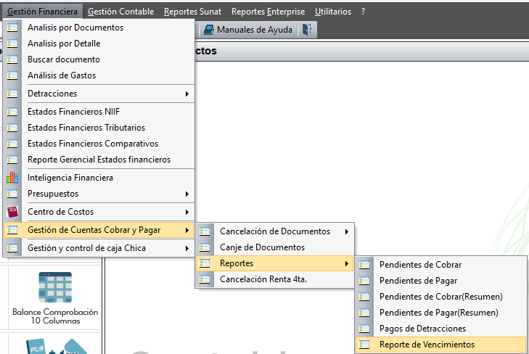This screenshot has height=354, width=529.
Task: Click the icon beside Estados Financieros Comparativos
Action: (12, 144)
